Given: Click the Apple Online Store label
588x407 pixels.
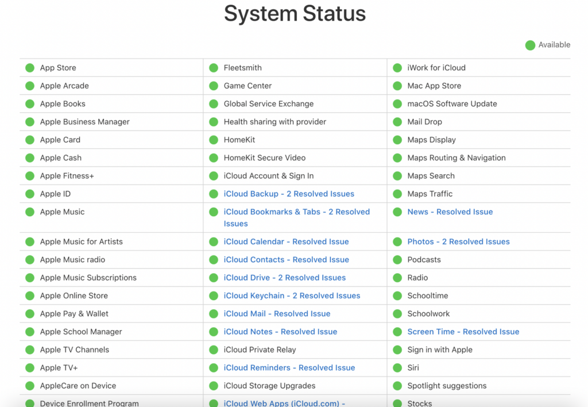Looking at the screenshot, I should click(x=74, y=296).
